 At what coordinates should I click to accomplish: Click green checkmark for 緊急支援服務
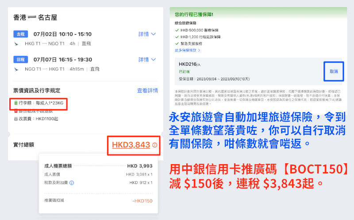tap(177, 43)
